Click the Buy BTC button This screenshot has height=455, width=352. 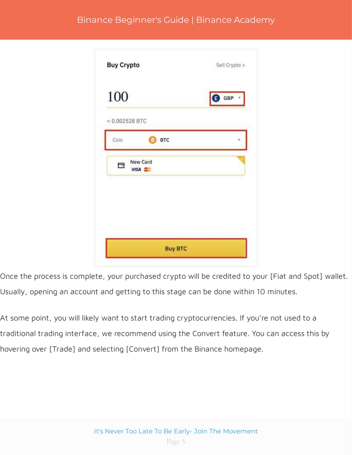[176, 248]
